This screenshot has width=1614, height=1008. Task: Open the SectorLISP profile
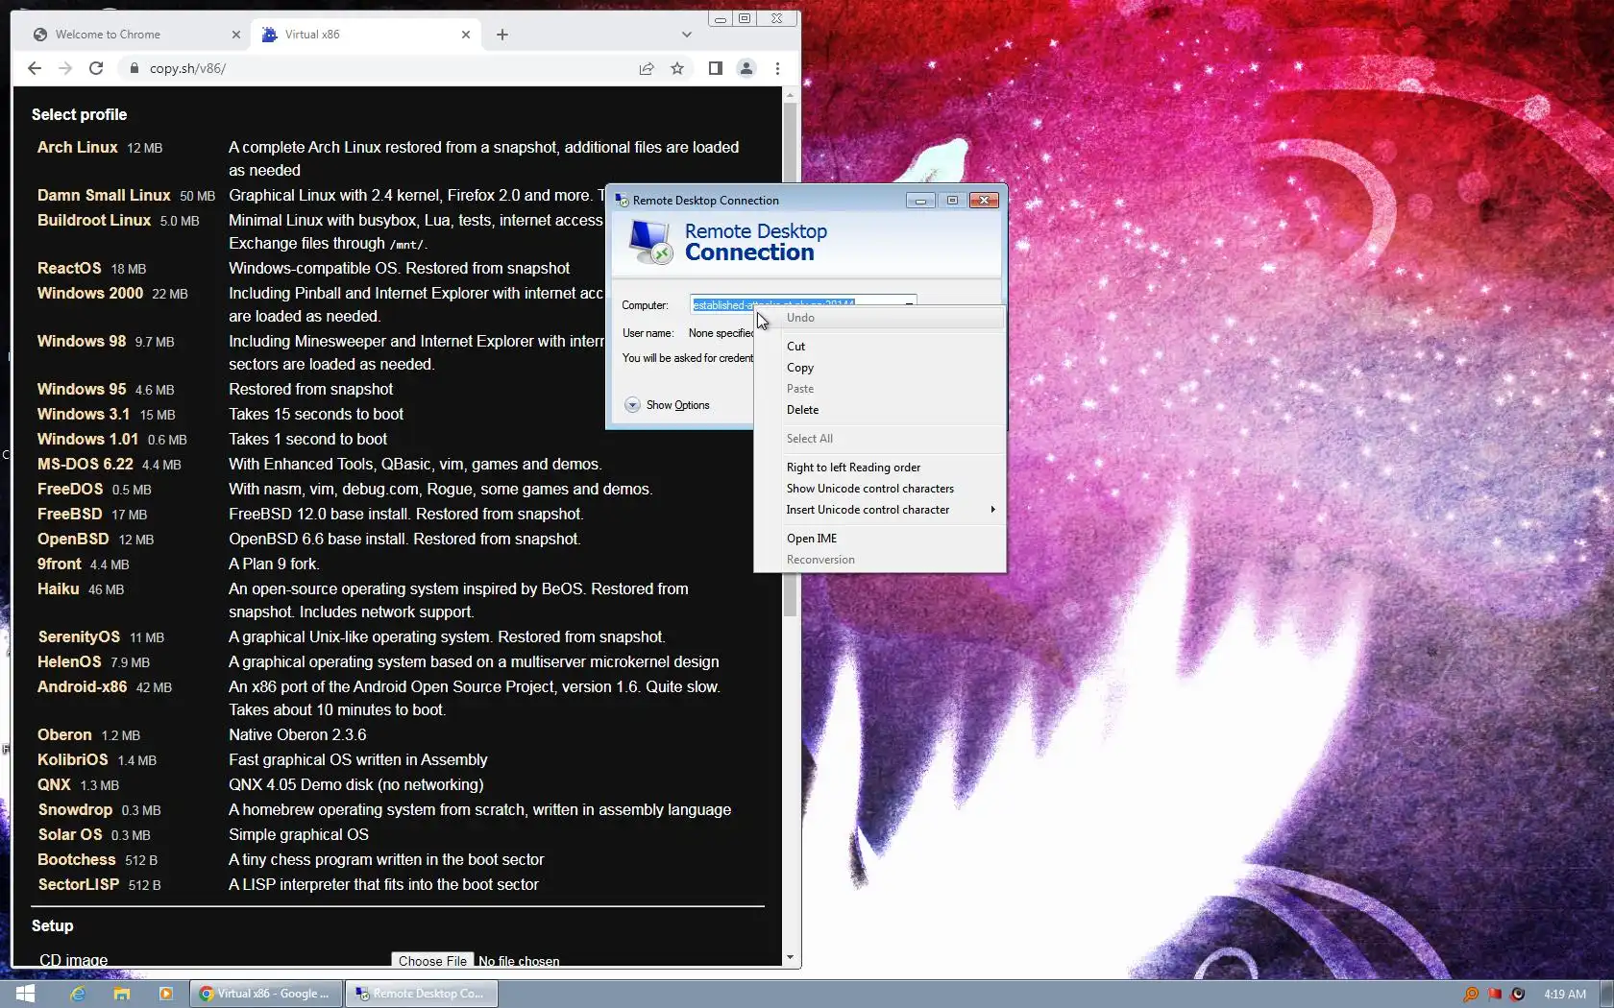(x=79, y=884)
